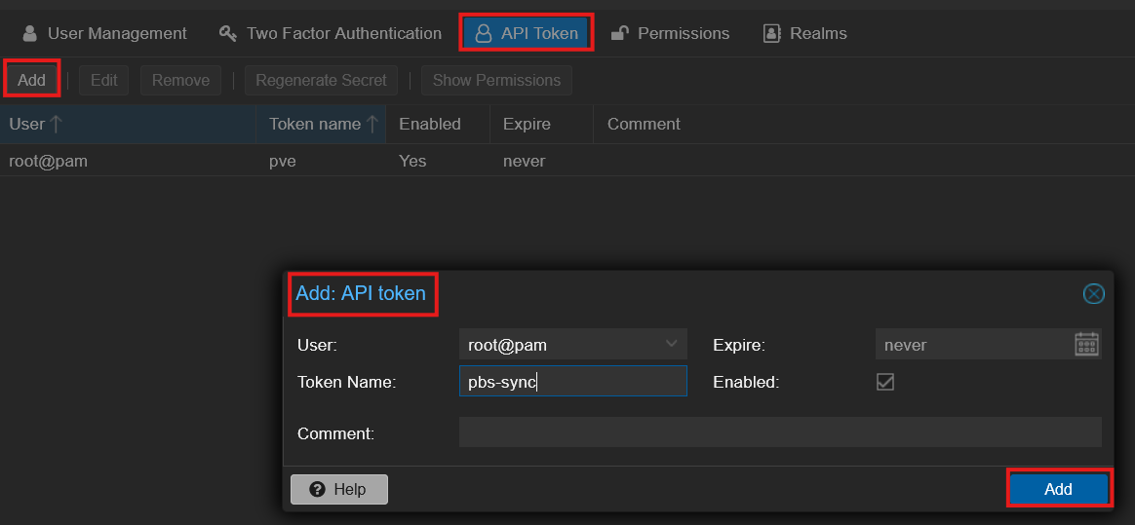The height and width of the screenshot is (525, 1135).
Task: Switch to Two Factor Authentication tab
Action: pos(331,33)
